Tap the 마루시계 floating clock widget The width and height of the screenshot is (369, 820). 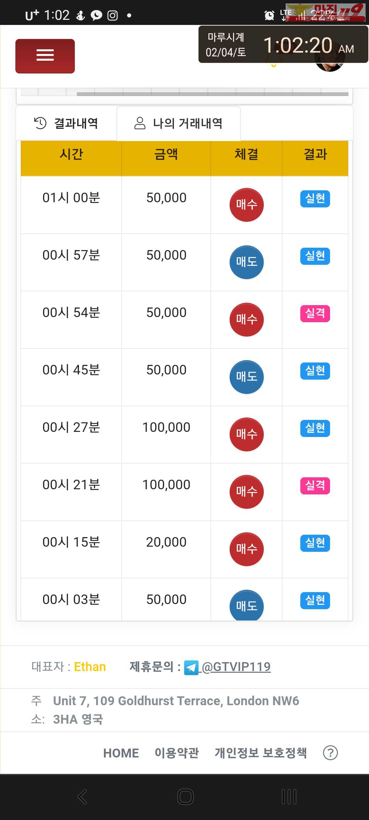coord(283,44)
